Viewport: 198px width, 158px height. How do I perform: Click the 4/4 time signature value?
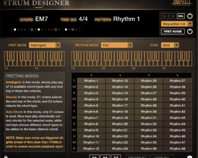click(83, 19)
